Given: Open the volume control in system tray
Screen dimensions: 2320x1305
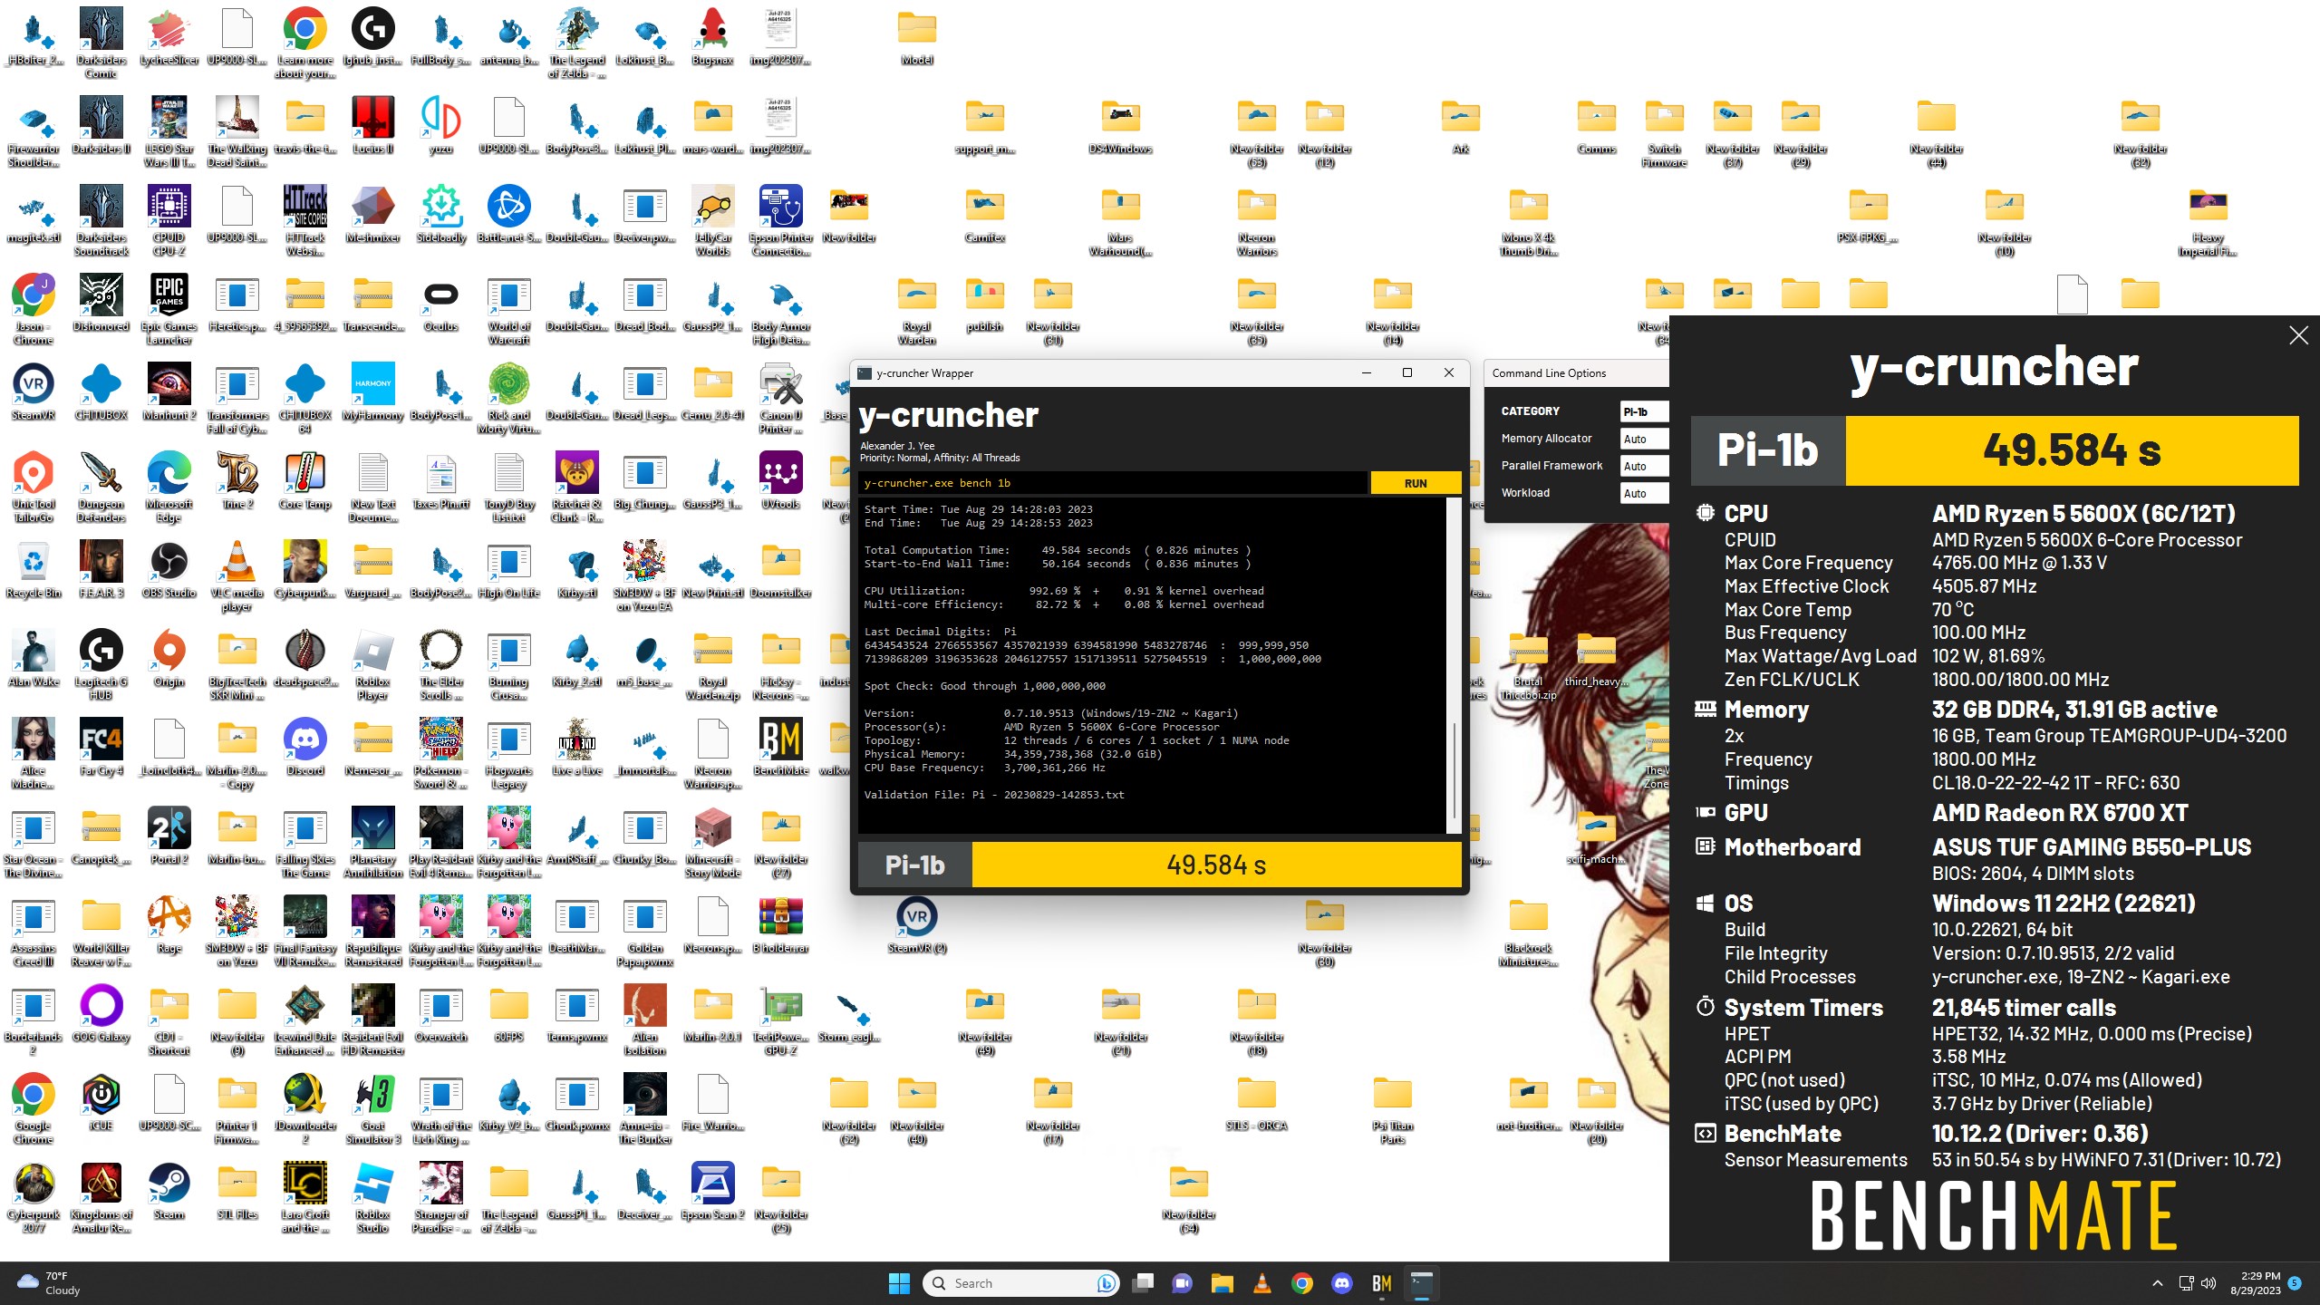Looking at the screenshot, I should tap(2209, 1283).
